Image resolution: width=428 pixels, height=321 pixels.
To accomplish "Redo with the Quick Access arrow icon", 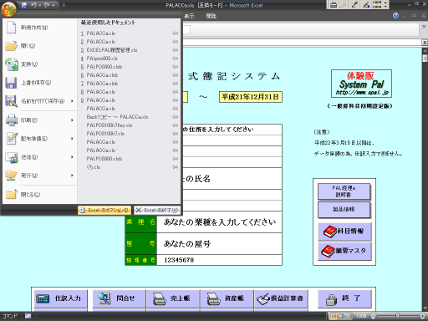I will coord(47,5).
